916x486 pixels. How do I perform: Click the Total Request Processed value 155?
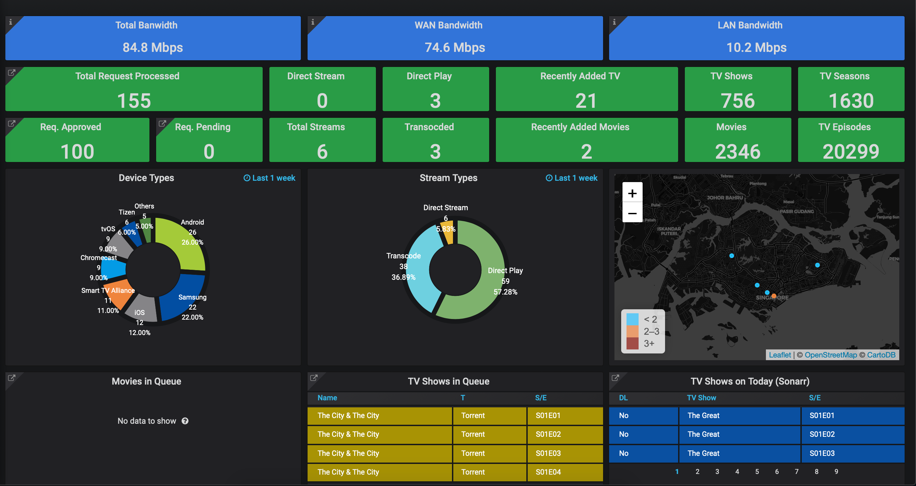134,101
